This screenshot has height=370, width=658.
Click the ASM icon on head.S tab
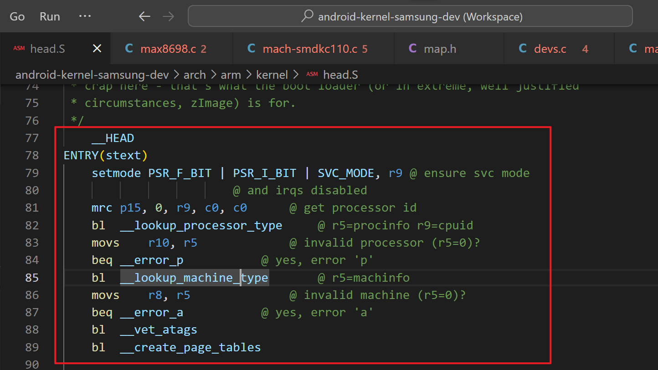pos(19,48)
